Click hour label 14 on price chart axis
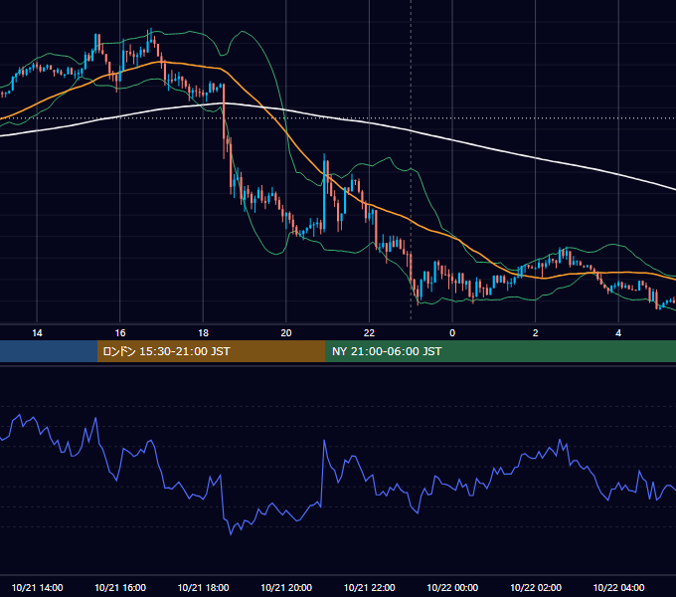This screenshot has height=597, width=676. coord(37,333)
